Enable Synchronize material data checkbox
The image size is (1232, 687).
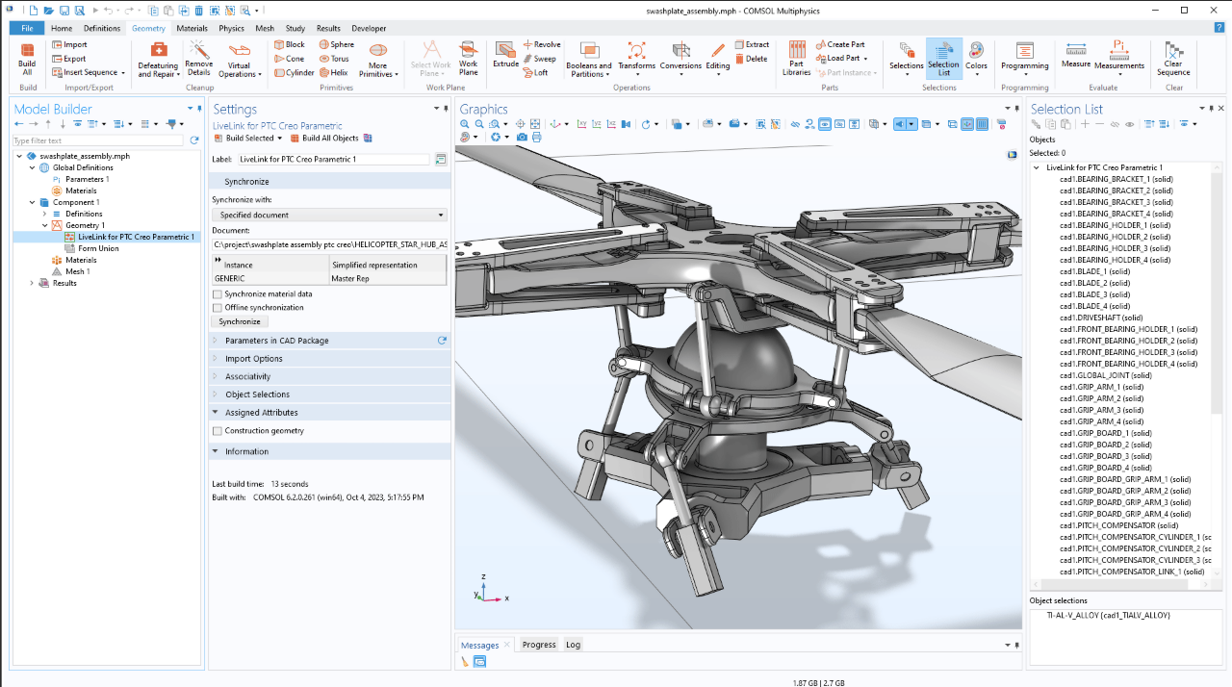tap(218, 294)
